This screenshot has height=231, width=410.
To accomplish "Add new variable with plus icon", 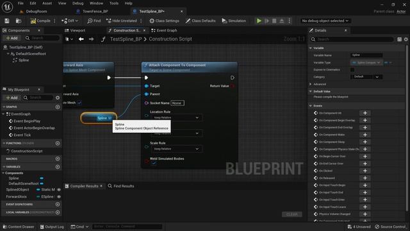I will (x=58, y=167).
